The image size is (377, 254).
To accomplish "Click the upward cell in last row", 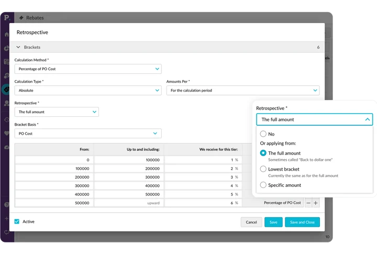I will coord(129,203).
